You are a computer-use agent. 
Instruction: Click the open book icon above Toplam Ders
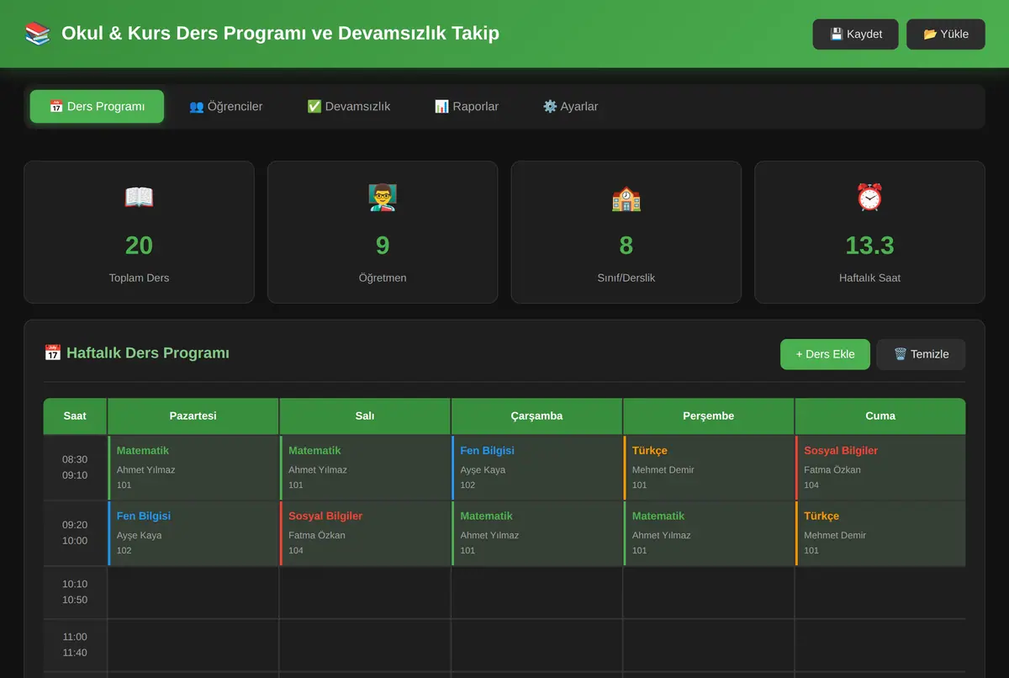click(x=139, y=198)
